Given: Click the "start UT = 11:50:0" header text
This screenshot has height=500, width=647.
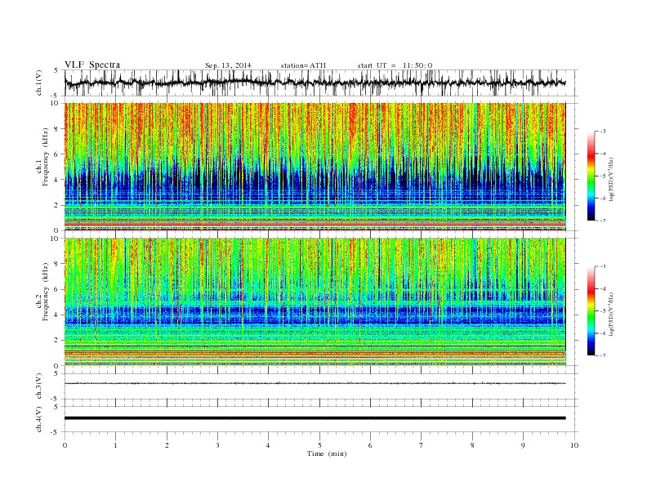Looking at the screenshot, I should point(395,65).
